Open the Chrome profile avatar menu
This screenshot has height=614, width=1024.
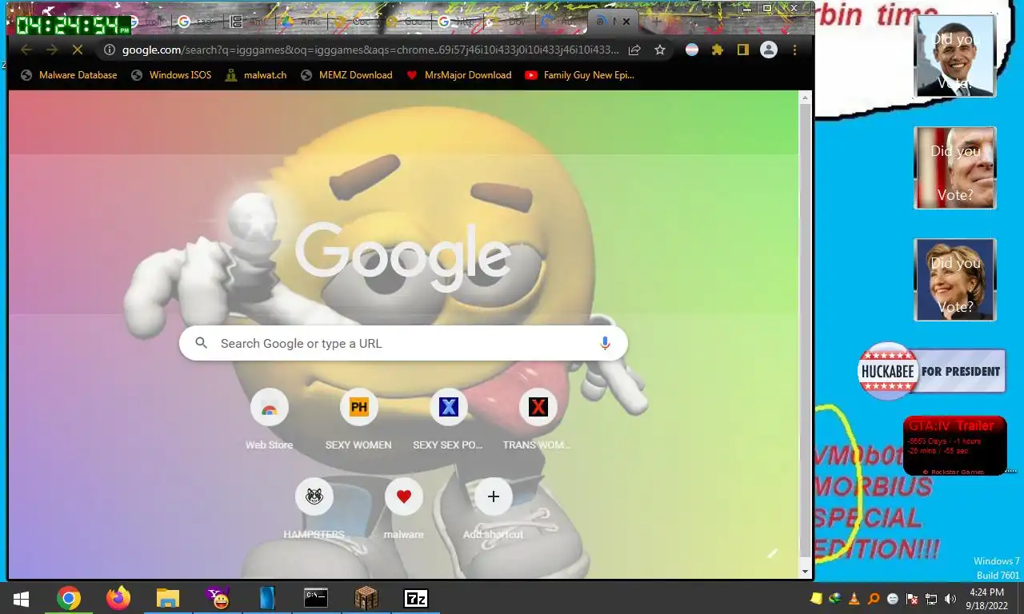pos(769,50)
